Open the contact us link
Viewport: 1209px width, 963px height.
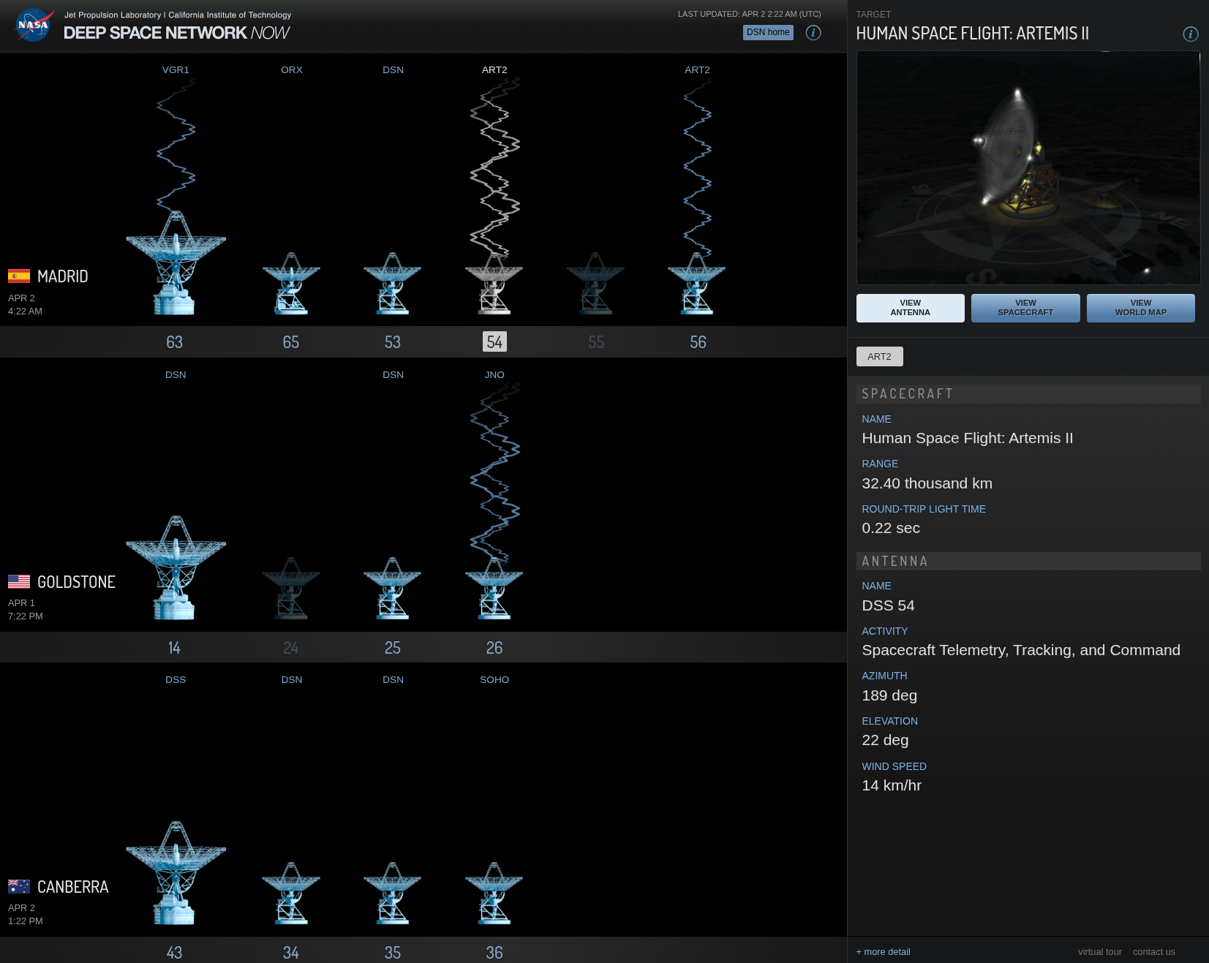tap(1153, 952)
